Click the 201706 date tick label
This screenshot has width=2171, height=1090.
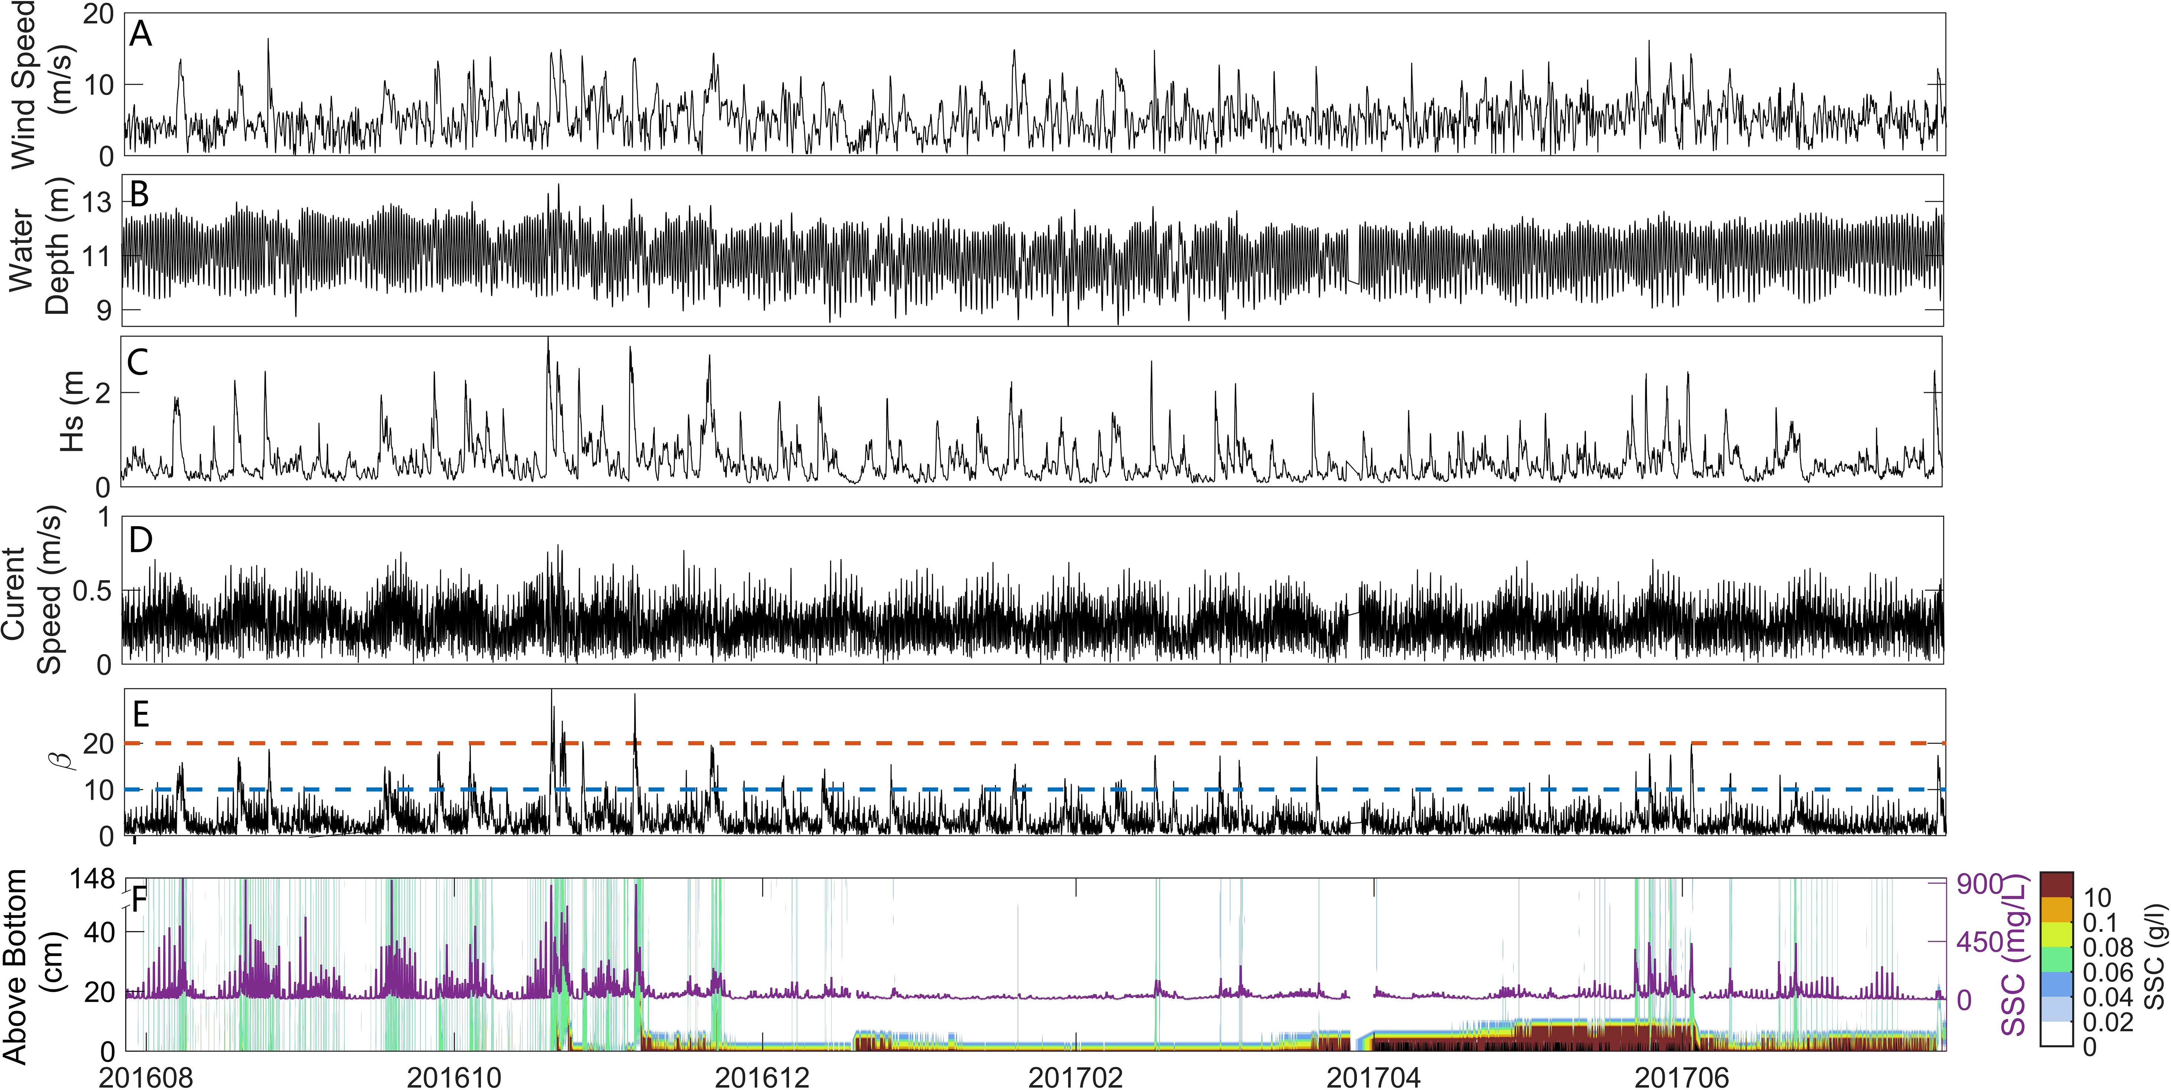pos(1682,1077)
